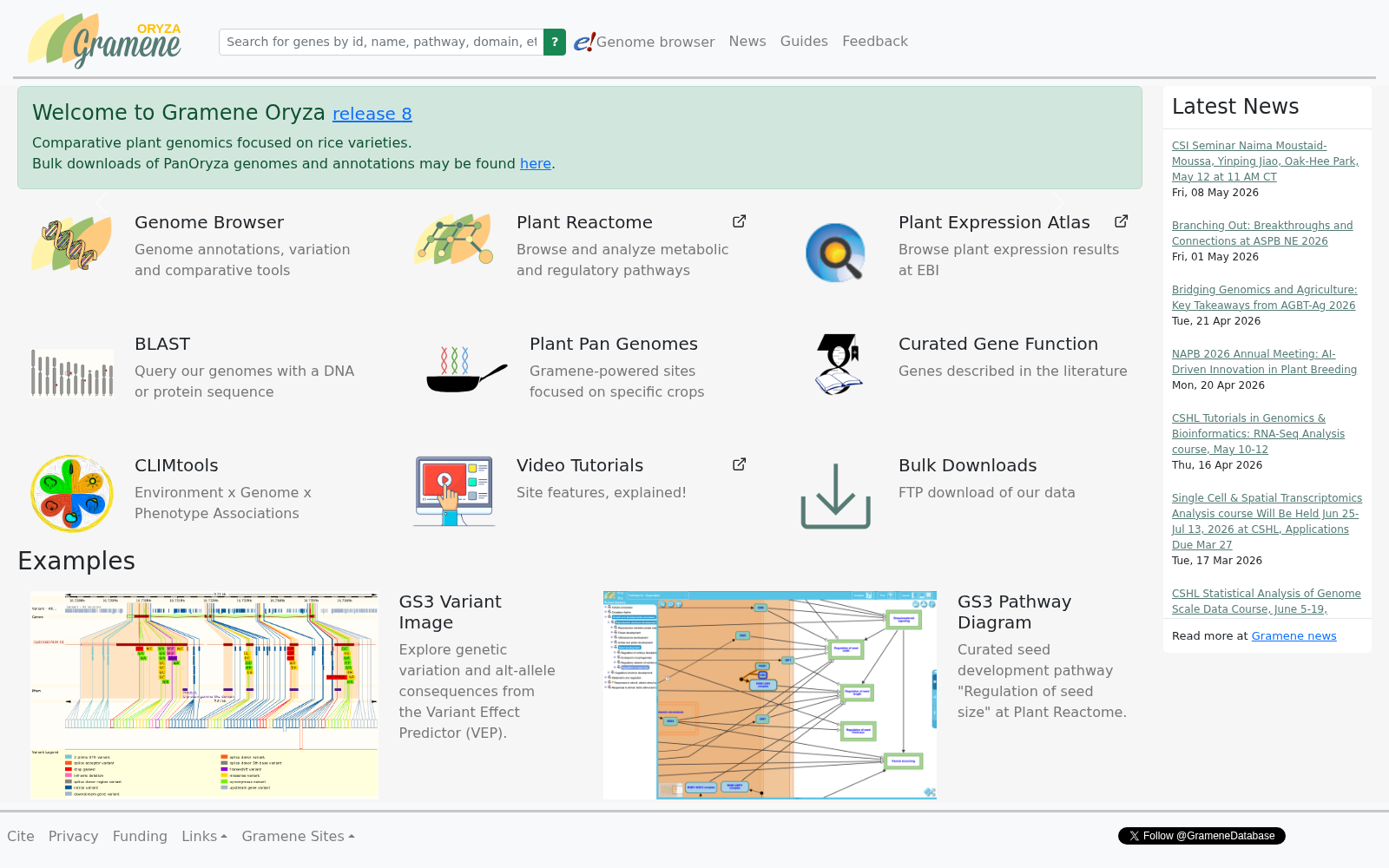Click the BLAST heading
Screen dimensions: 1389x868
(162, 344)
